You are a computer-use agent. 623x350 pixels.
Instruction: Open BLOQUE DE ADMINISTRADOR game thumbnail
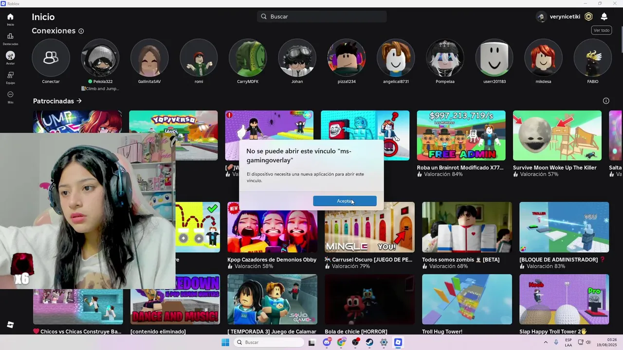click(x=564, y=227)
